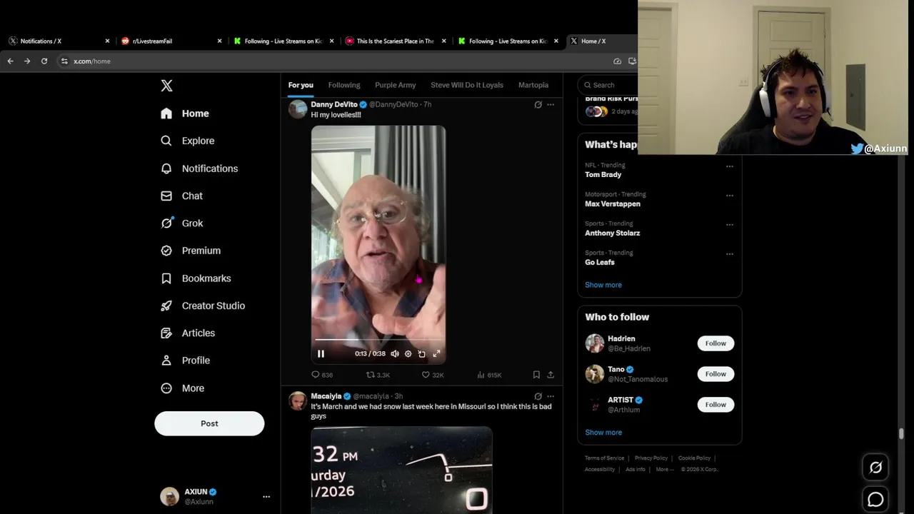Reload the page in the browser
Image resolution: width=914 pixels, height=514 pixels.
[x=44, y=61]
